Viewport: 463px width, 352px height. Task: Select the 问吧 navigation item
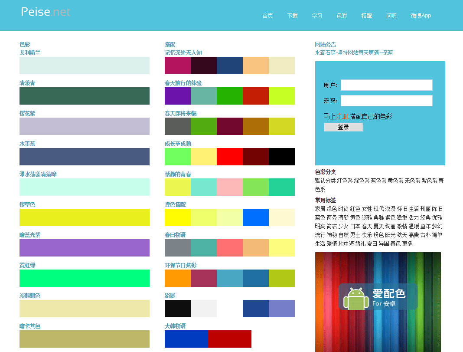pos(391,16)
